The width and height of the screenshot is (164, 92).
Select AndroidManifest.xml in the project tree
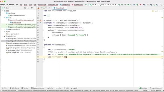coord(16,15)
